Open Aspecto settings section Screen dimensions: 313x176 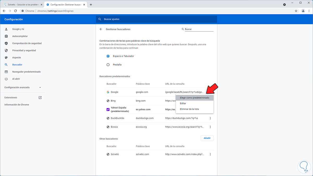(16, 57)
